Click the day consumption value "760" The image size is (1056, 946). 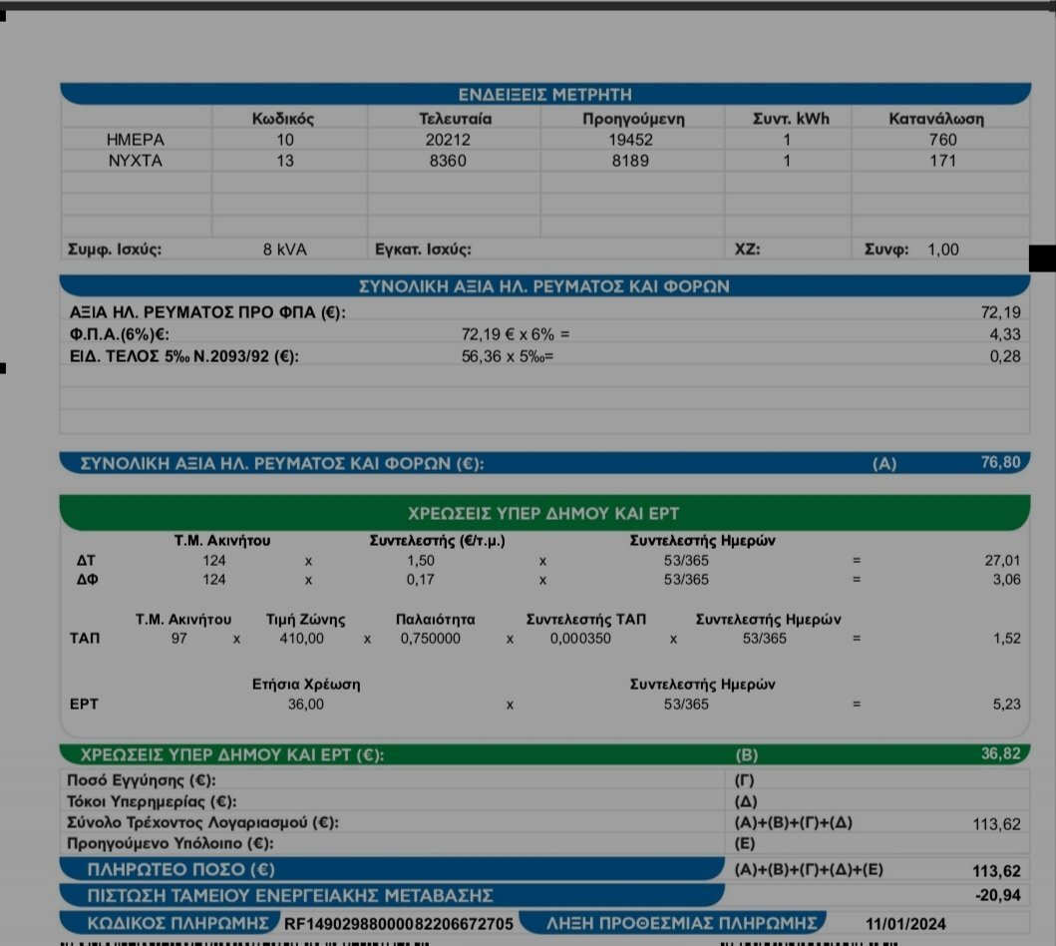click(x=943, y=140)
